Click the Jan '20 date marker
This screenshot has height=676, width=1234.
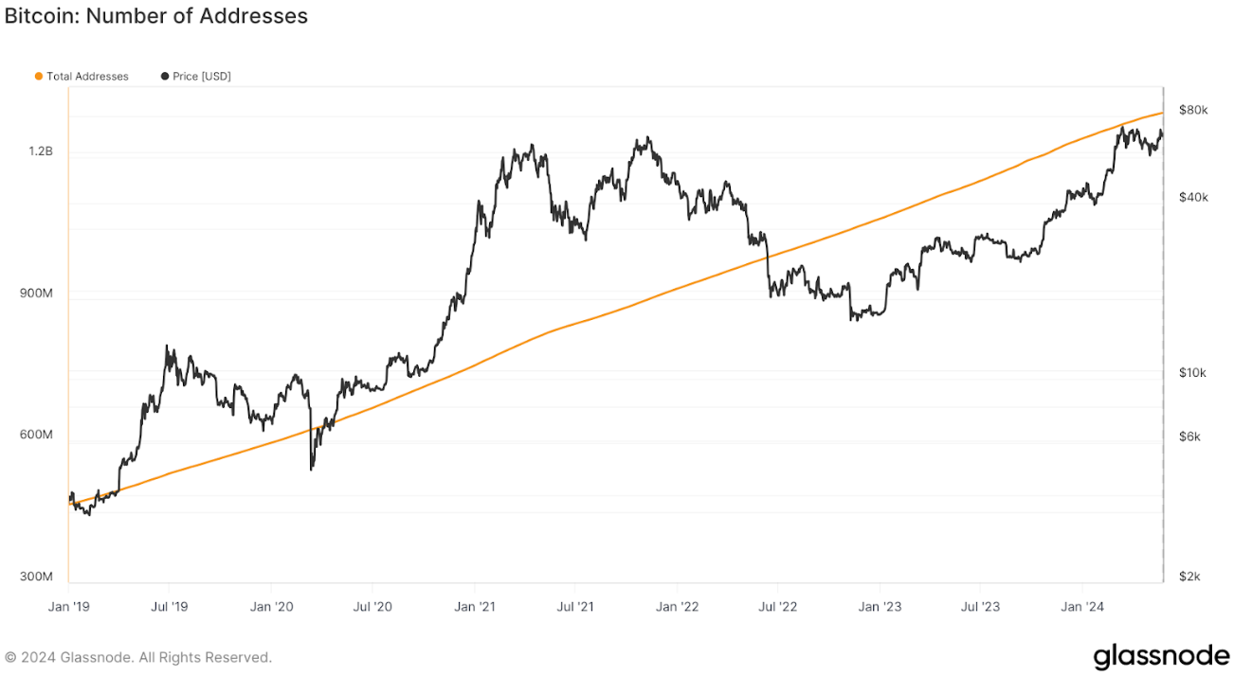click(x=271, y=606)
